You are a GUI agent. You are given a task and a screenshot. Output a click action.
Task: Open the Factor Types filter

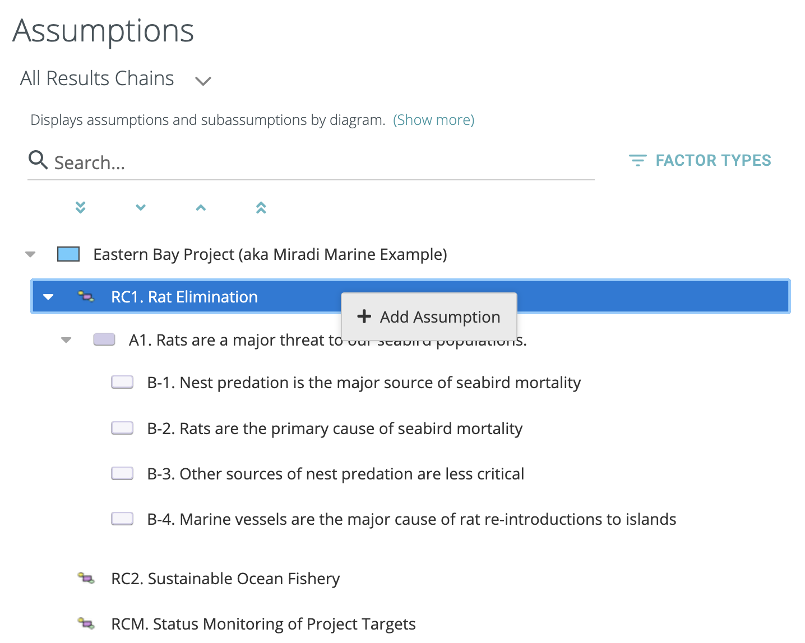[x=713, y=161]
